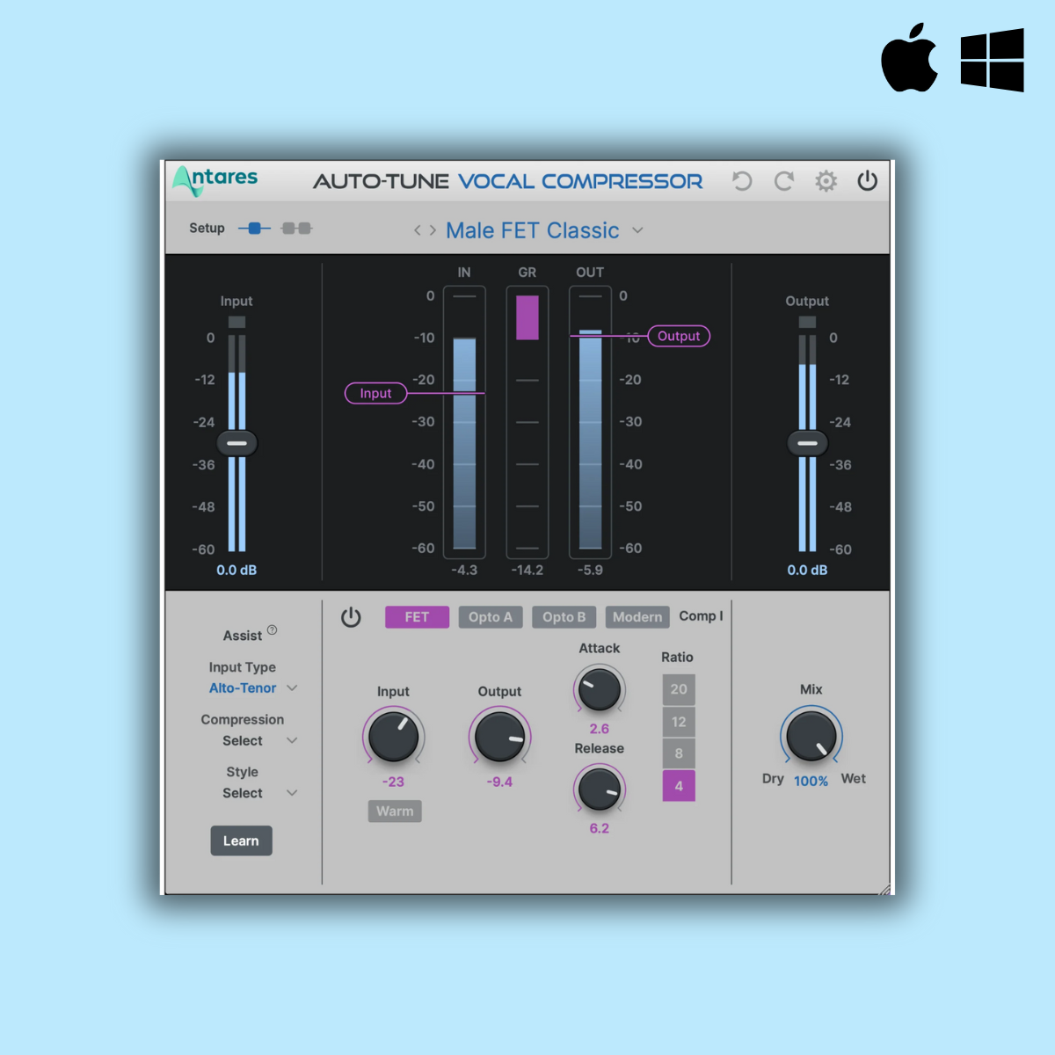Select ratio 12
This screenshot has height=1055, width=1055.
click(x=679, y=722)
